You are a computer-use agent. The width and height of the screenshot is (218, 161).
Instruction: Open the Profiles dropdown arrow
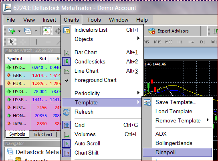[x=36, y=31]
